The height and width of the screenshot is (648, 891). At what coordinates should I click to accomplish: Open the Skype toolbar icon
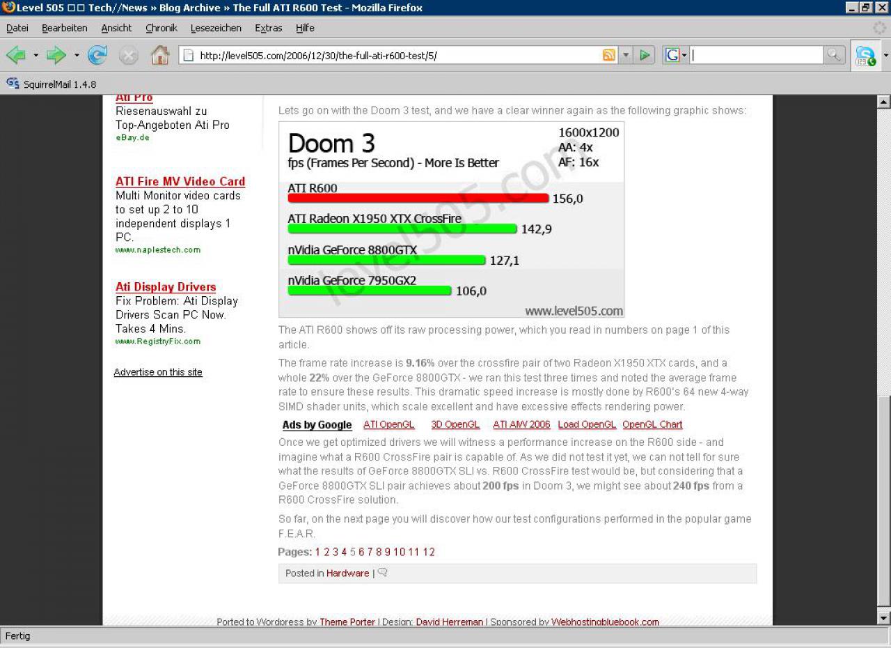click(865, 56)
